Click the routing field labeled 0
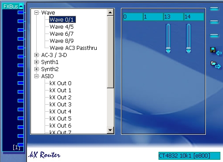Viewport: 223px width, 162px height. tap(133, 17)
